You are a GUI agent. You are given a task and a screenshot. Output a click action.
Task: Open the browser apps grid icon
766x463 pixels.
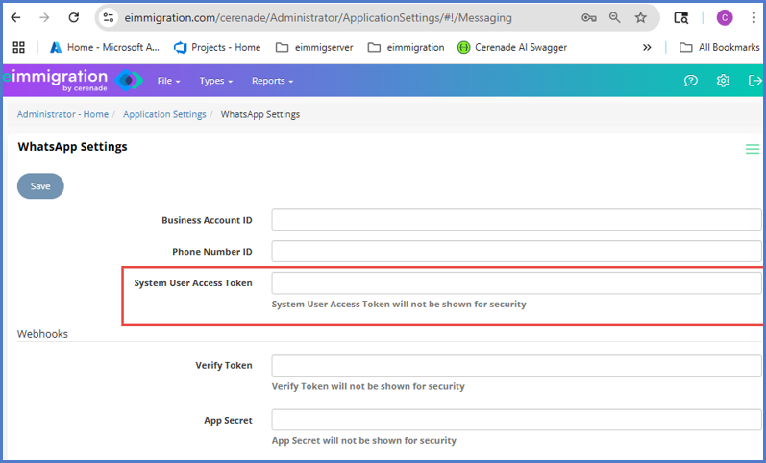tap(18, 47)
